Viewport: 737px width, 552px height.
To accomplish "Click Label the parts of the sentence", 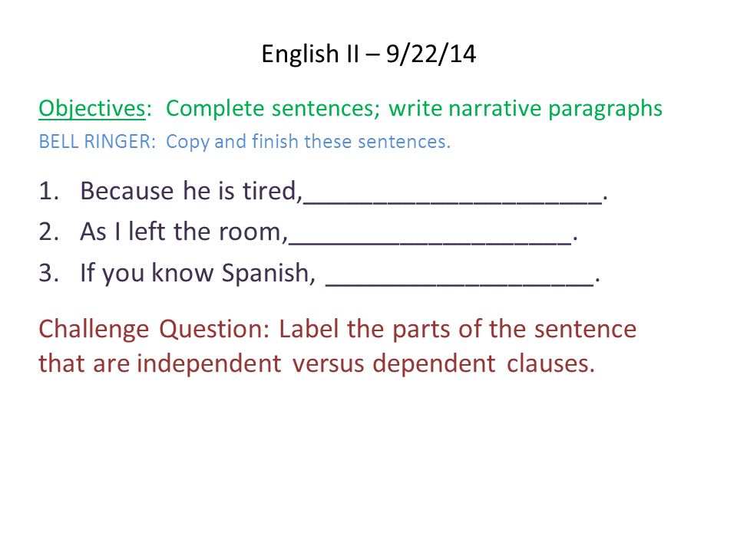I will [x=458, y=329].
